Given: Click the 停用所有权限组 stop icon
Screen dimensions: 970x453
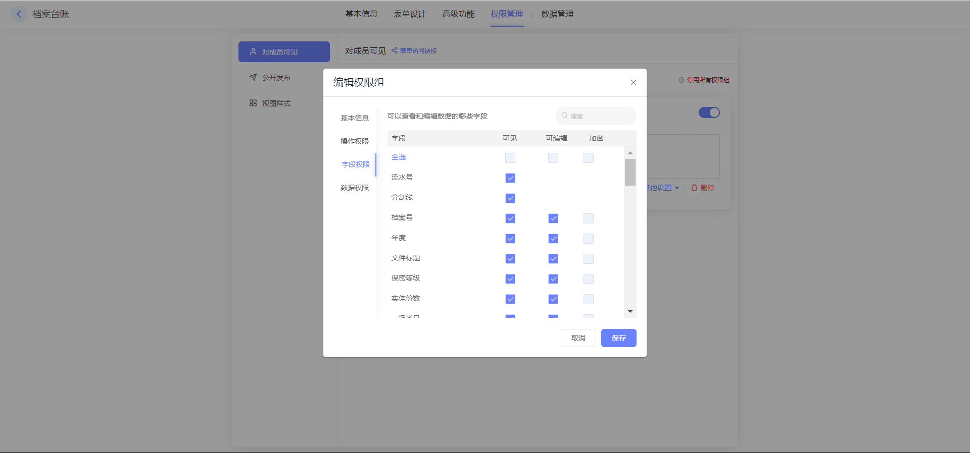Looking at the screenshot, I should tap(682, 80).
